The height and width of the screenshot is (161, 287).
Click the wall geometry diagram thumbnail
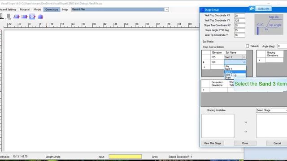(x=269, y=25)
